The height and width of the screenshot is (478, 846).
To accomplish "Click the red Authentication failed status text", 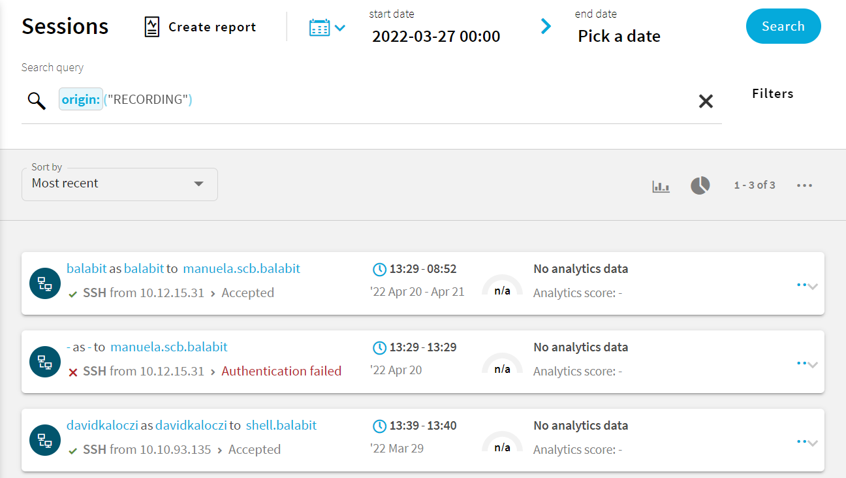I will click(281, 371).
